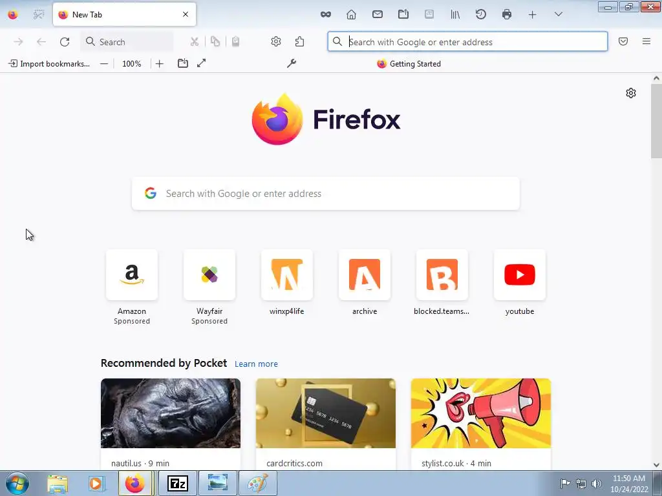Click Learn more link beside Pocket
Screen dimensions: 662x496
tap(256, 364)
